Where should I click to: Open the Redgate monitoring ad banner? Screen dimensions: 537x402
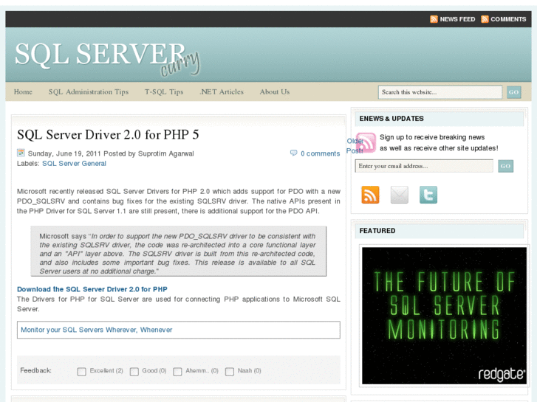[444, 316]
